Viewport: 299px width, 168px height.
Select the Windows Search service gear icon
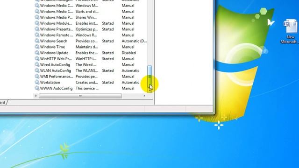[x=37, y=41]
